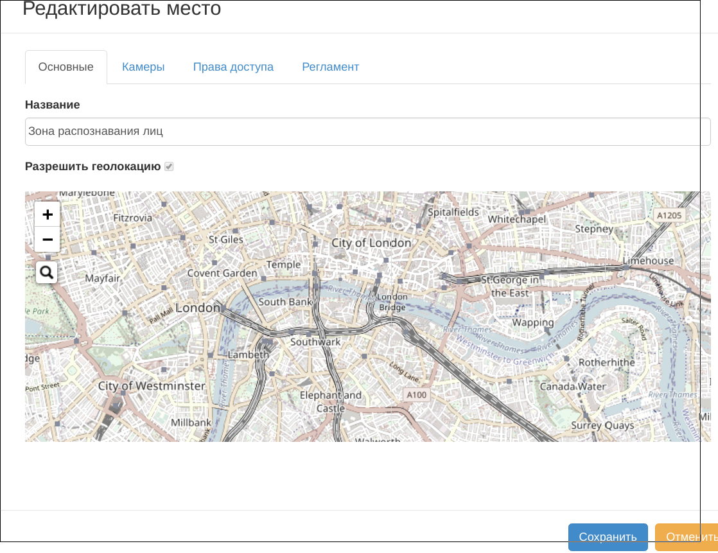Click the Limehouse label on map

[648, 261]
